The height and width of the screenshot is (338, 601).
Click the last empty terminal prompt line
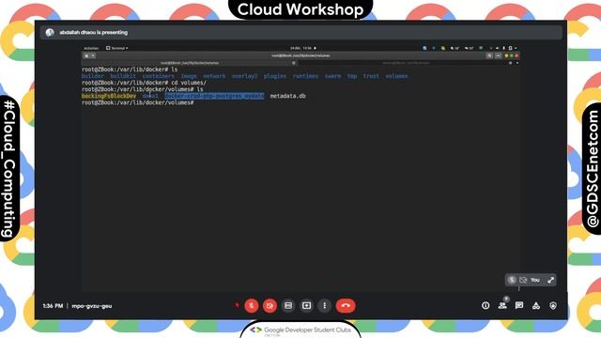[x=138, y=102]
